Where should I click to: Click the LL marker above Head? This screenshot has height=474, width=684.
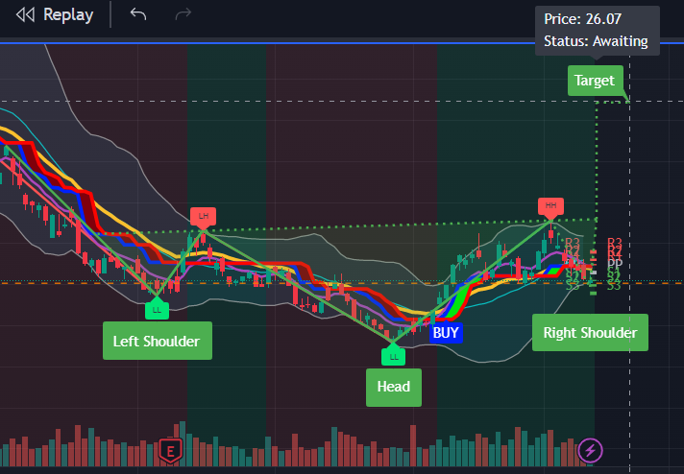click(393, 357)
